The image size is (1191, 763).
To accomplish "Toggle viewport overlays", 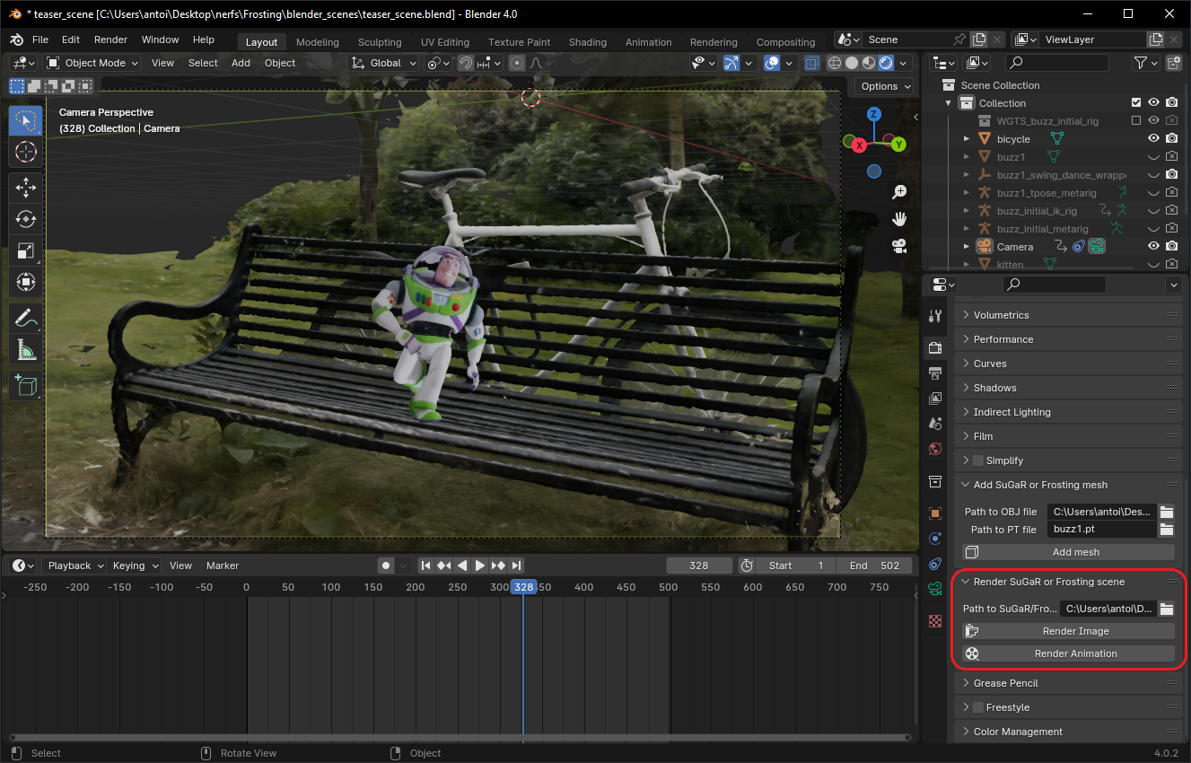I will [771, 63].
